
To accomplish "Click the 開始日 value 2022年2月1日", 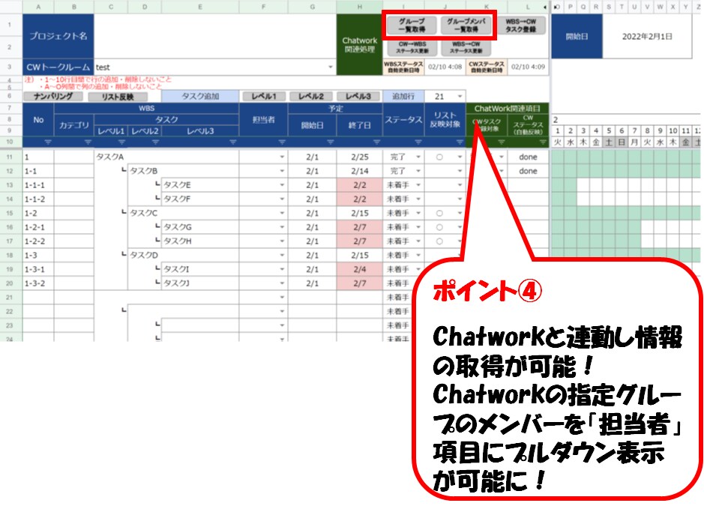I will coord(647,36).
